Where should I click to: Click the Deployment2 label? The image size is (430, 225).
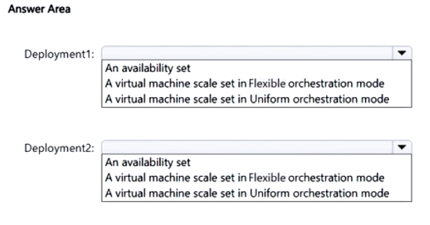tap(59, 148)
